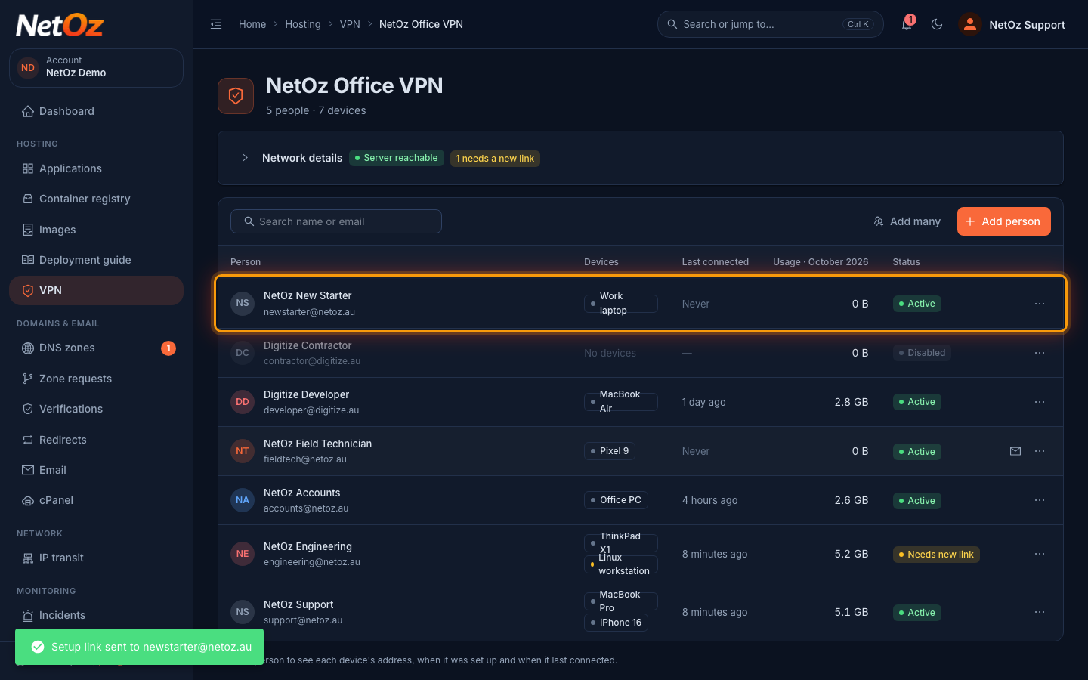Image resolution: width=1088 pixels, height=680 pixels.
Task: Click the Linux workstation device chip
Action: coord(621,564)
